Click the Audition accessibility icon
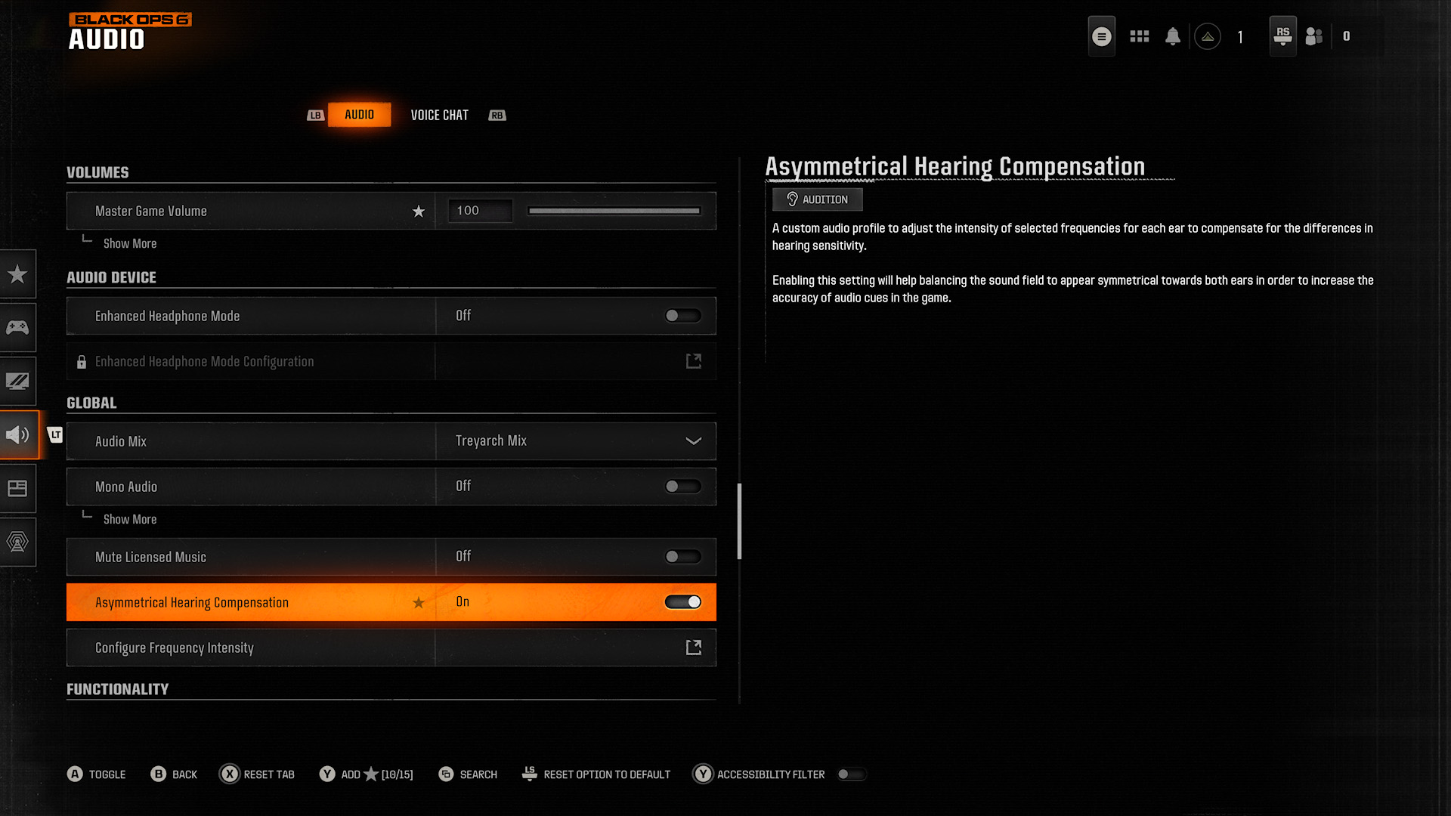 tap(790, 198)
